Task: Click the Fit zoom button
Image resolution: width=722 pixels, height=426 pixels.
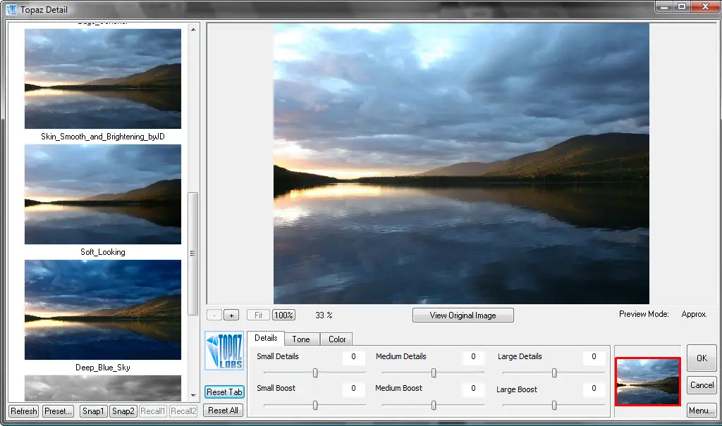Action: click(258, 315)
